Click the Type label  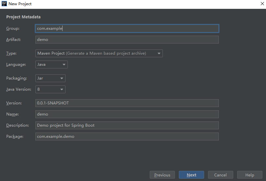pos(11,53)
